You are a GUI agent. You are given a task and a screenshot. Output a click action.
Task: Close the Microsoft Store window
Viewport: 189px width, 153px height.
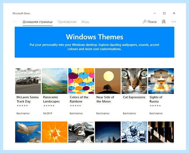[x=174, y=13]
